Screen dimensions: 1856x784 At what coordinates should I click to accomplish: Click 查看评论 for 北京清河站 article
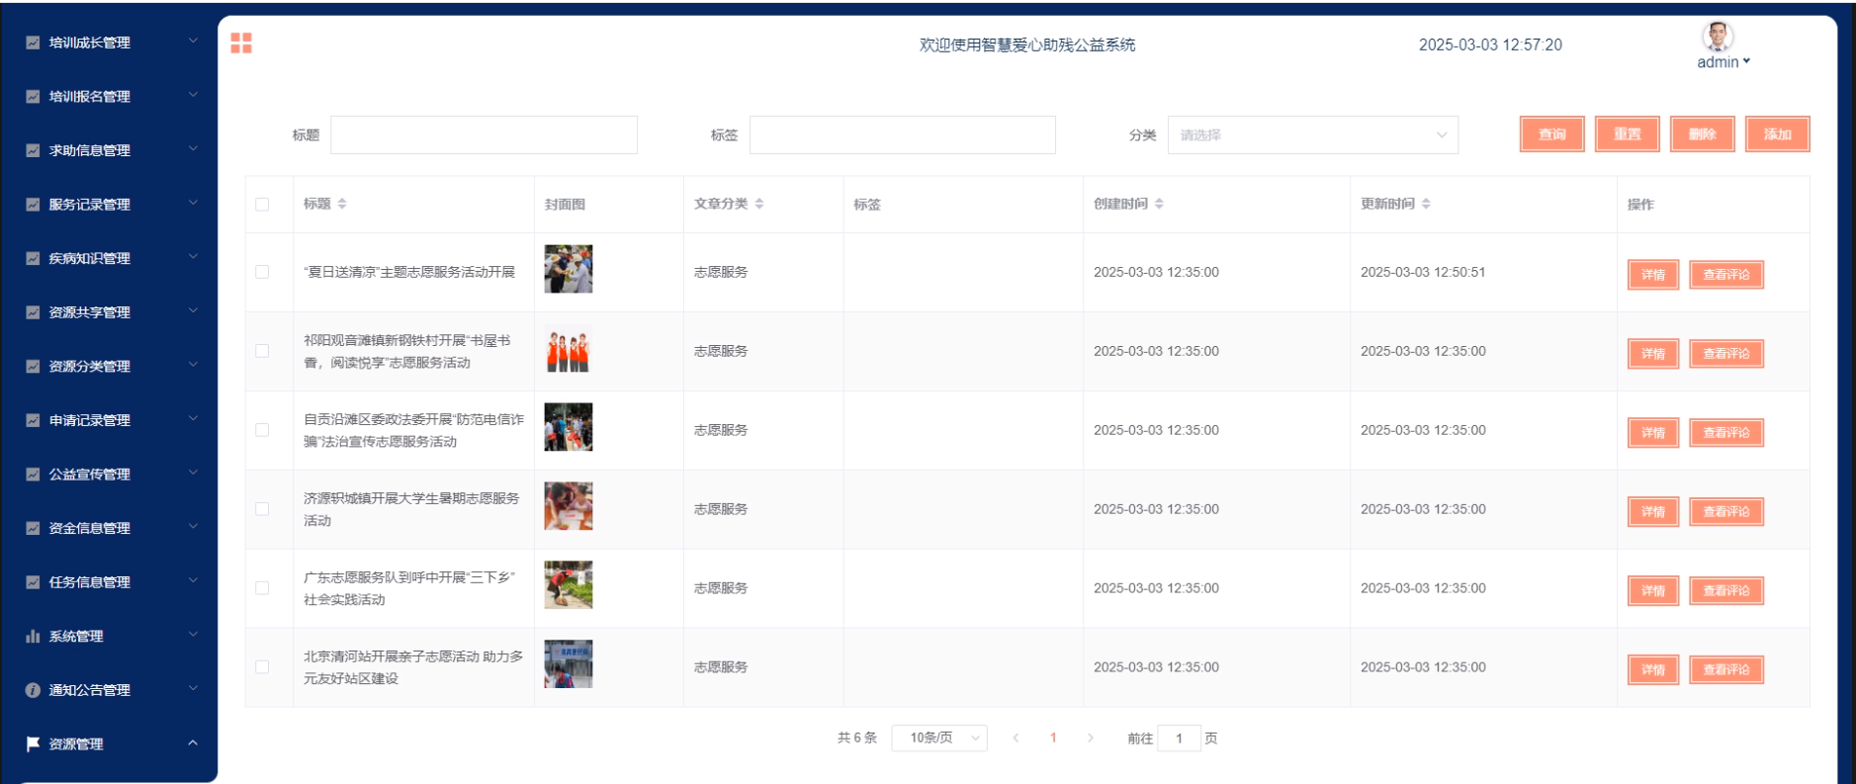(1726, 670)
